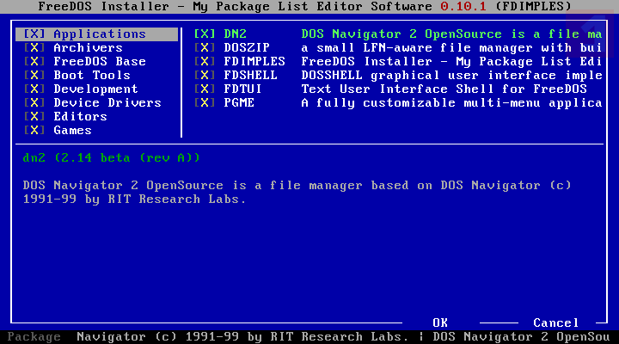Select the FreeDOS Base group label
The image size is (619, 344).
100,62
